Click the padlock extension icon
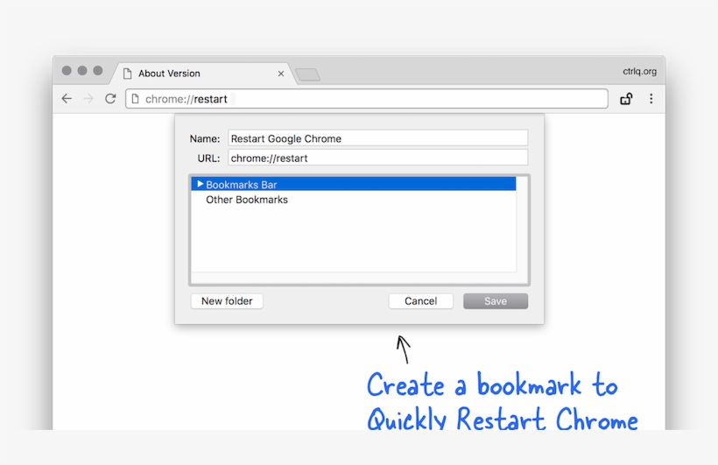Image resolution: width=718 pixels, height=465 pixels. pos(626,98)
